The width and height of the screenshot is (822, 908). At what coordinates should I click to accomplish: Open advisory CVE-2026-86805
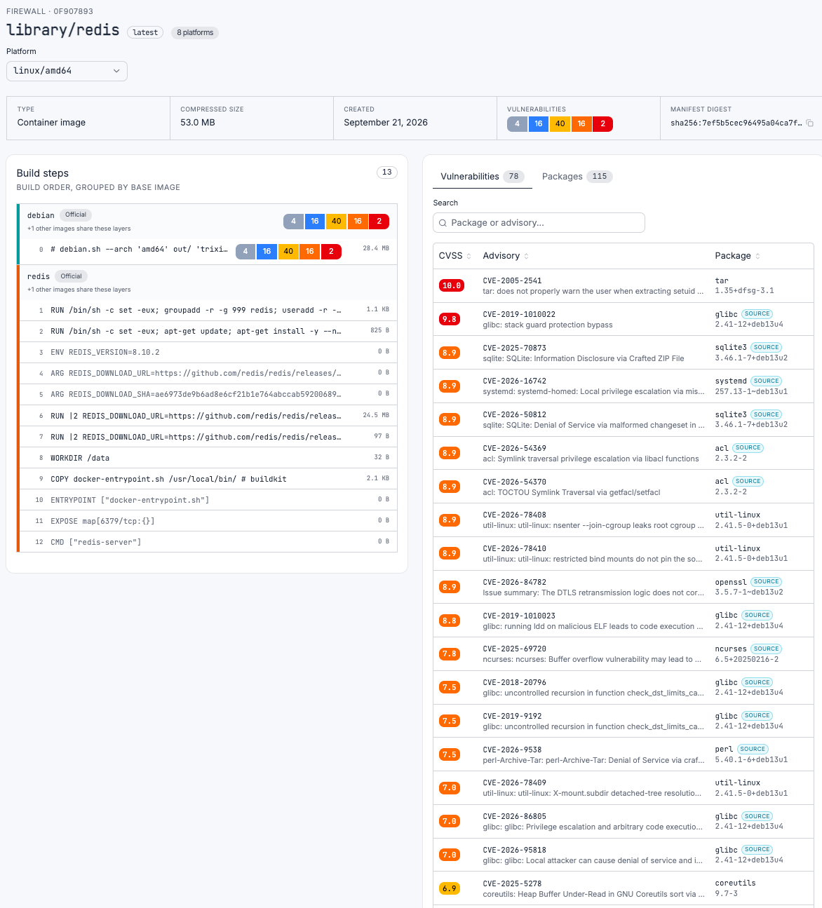click(514, 817)
